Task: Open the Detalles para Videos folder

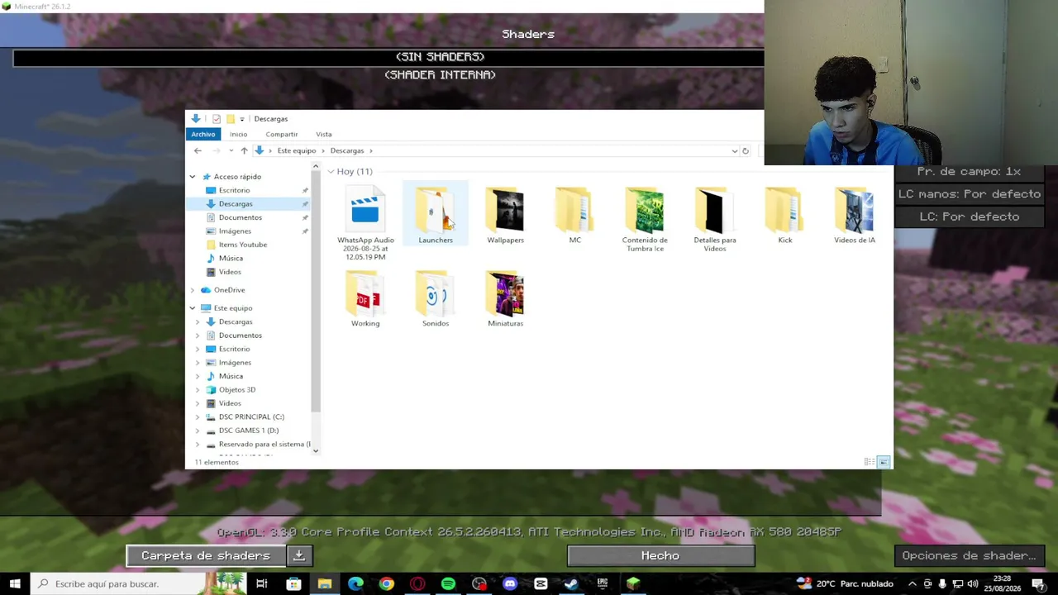Action: point(715,219)
